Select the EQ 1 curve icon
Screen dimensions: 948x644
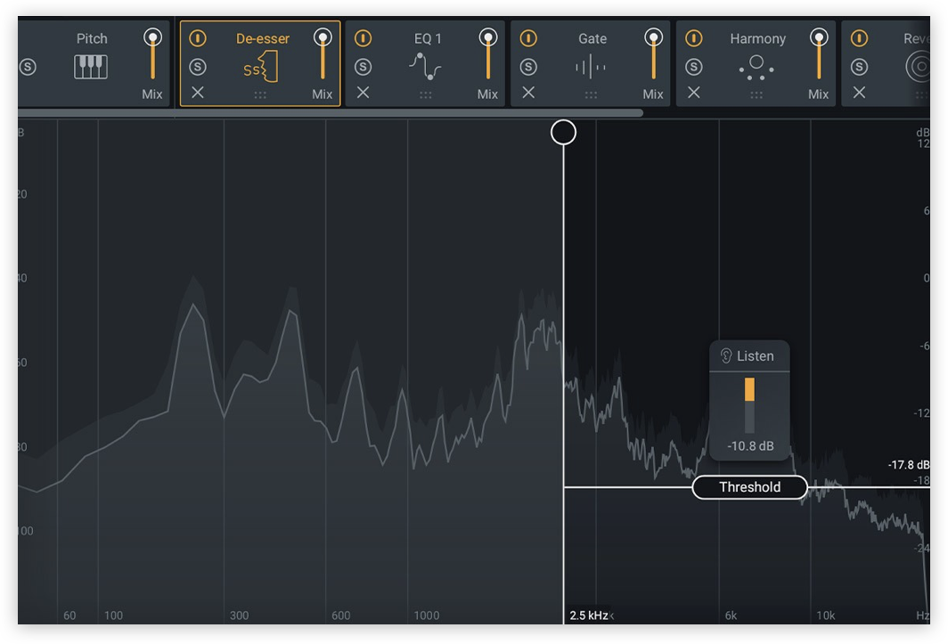coord(425,65)
